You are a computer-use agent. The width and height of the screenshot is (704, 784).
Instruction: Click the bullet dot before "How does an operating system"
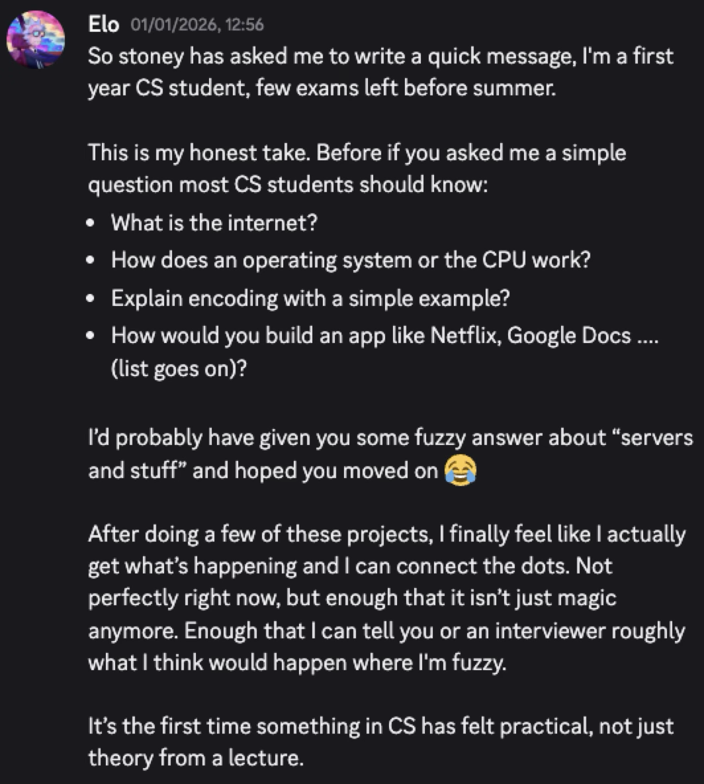[x=91, y=260]
